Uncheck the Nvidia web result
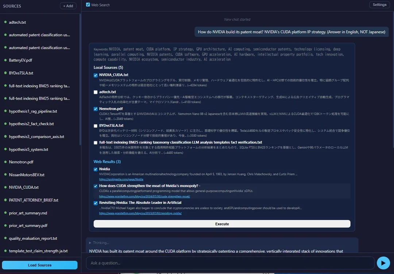The image size is (394, 274). point(95,169)
